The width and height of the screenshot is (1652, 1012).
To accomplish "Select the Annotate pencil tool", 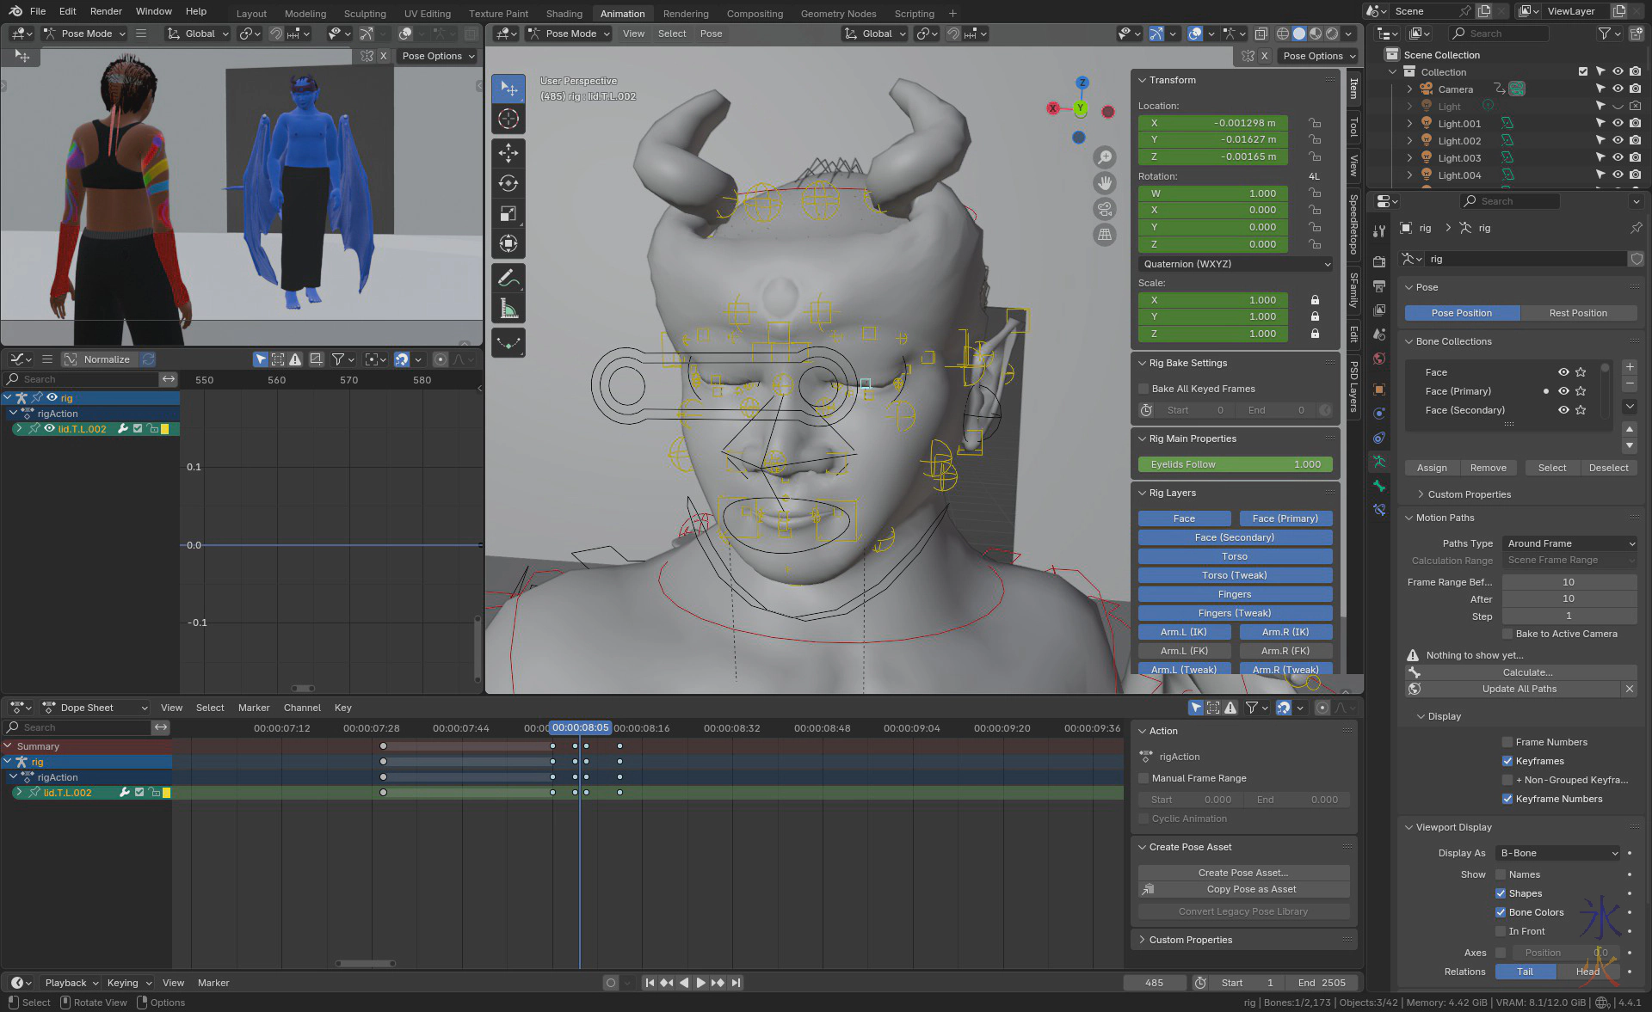I will [x=508, y=279].
